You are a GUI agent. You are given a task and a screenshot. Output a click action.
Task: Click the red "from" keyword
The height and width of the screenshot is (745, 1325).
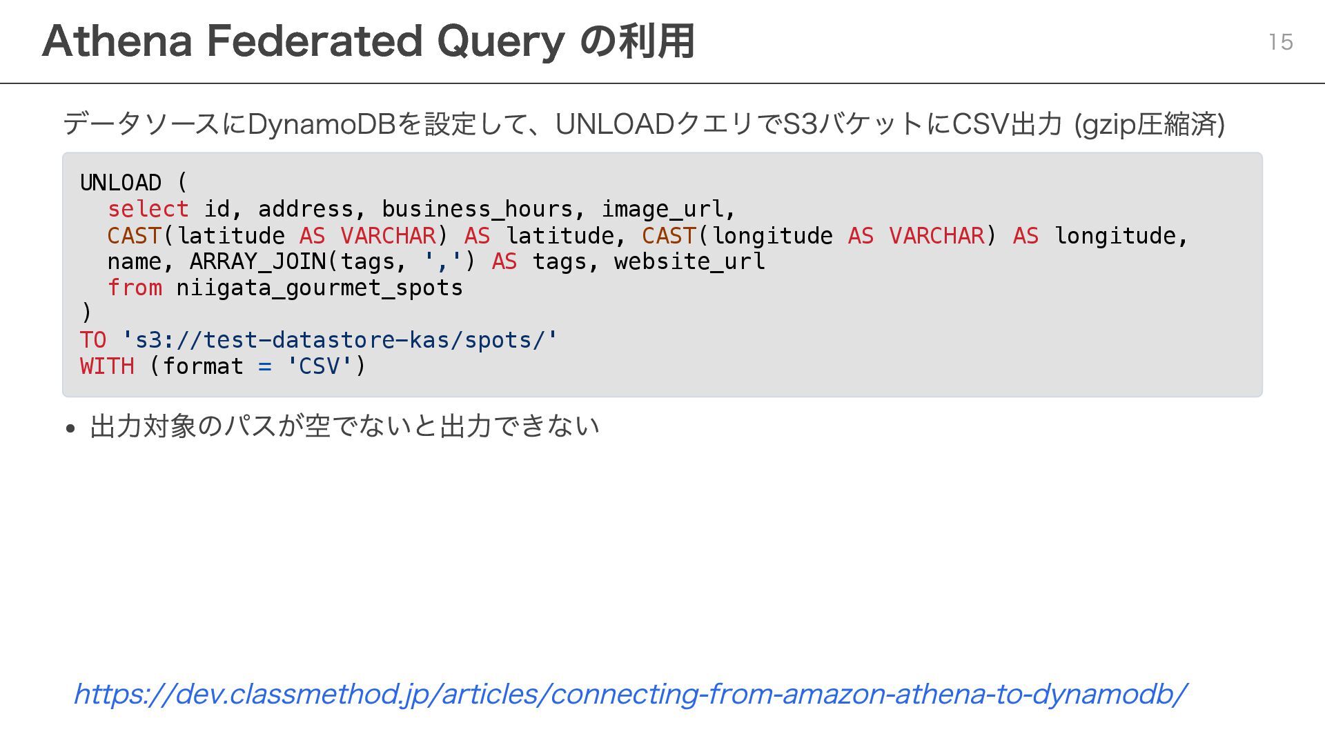(x=135, y=288)
